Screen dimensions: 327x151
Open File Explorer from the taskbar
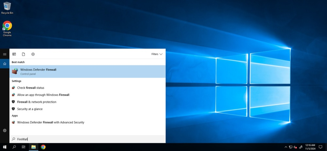33,147
